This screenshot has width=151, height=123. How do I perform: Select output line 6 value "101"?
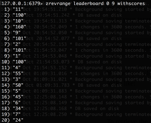point(20,39)
